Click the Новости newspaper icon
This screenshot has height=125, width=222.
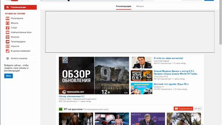8,46
